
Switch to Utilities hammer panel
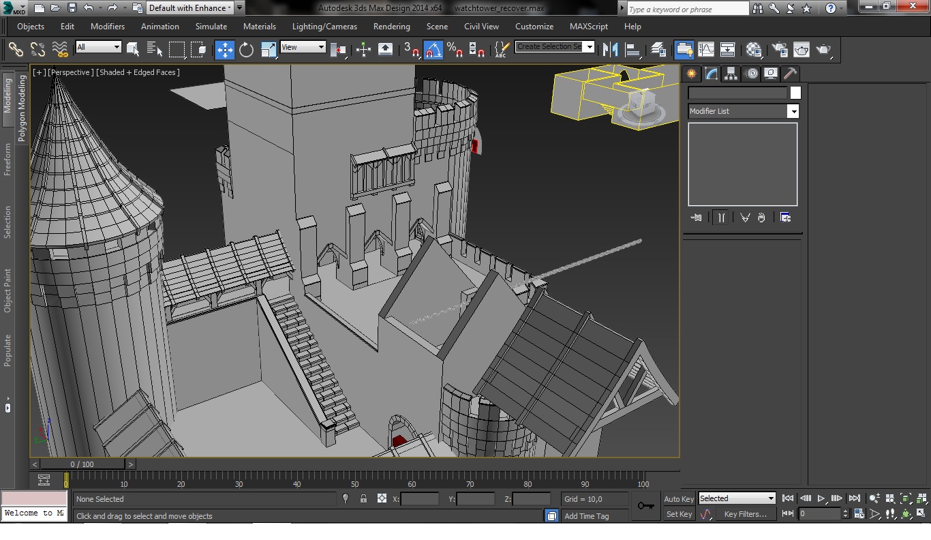(790, 74)
